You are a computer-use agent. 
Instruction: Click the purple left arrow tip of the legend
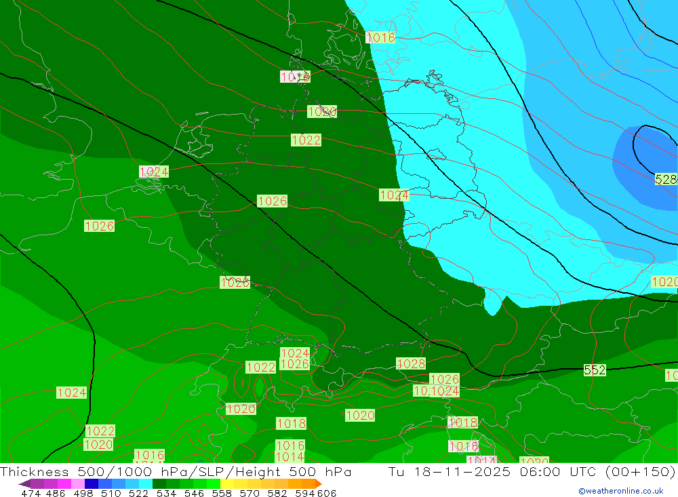[x=24, y=483]
